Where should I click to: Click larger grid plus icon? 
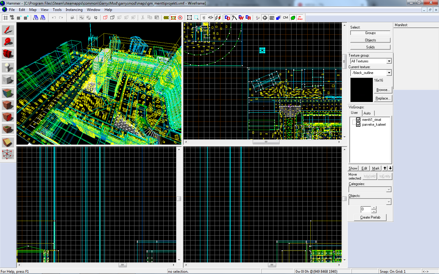click(x=26, y=18)
